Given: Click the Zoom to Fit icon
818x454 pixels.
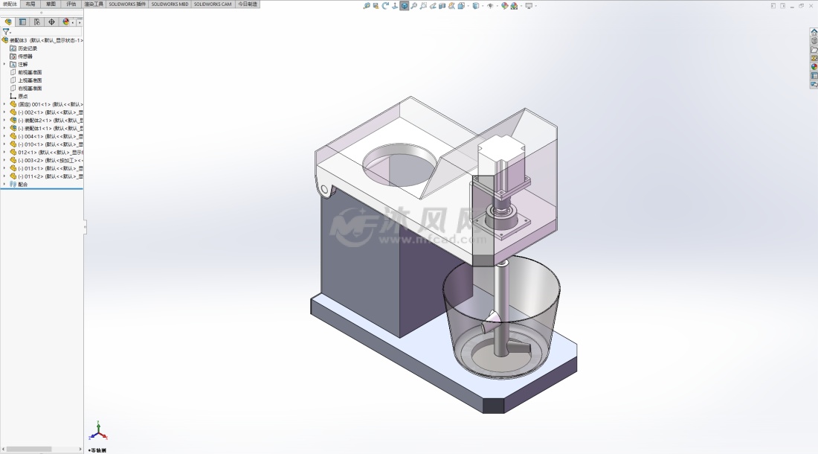Looking at the screenshot, I should point(367,6).
